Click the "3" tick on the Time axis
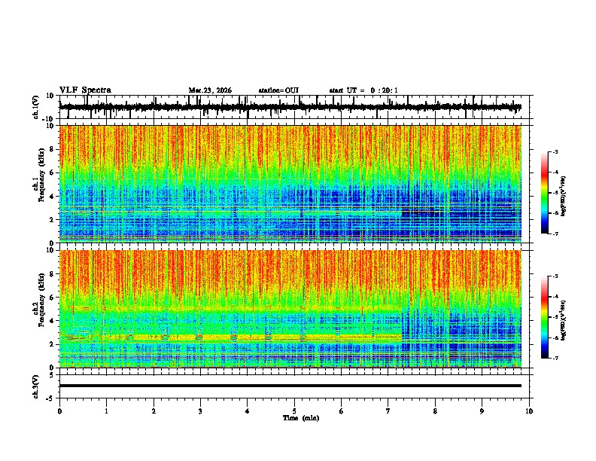The image size is (596, 461). 200,411
